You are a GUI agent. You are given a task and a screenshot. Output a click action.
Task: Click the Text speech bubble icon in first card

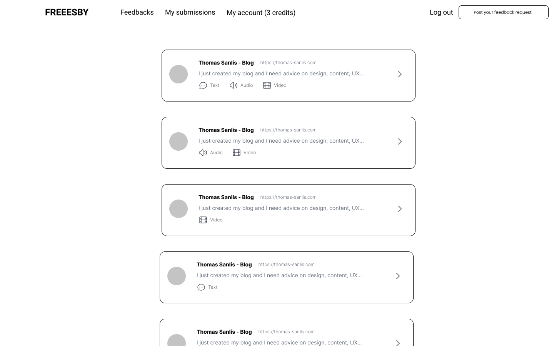pyautogui.click(x=203, y=85)
